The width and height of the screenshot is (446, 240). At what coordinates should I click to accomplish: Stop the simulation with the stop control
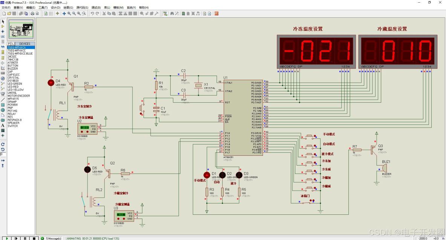34,238
